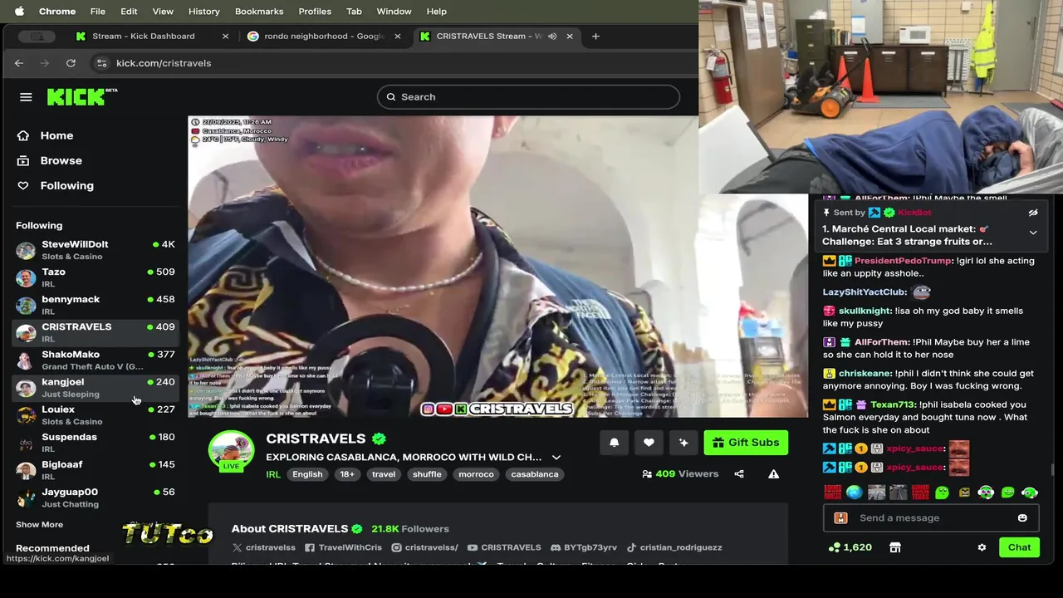Click the BANNED FROM TEXAS quick emote

920,493
